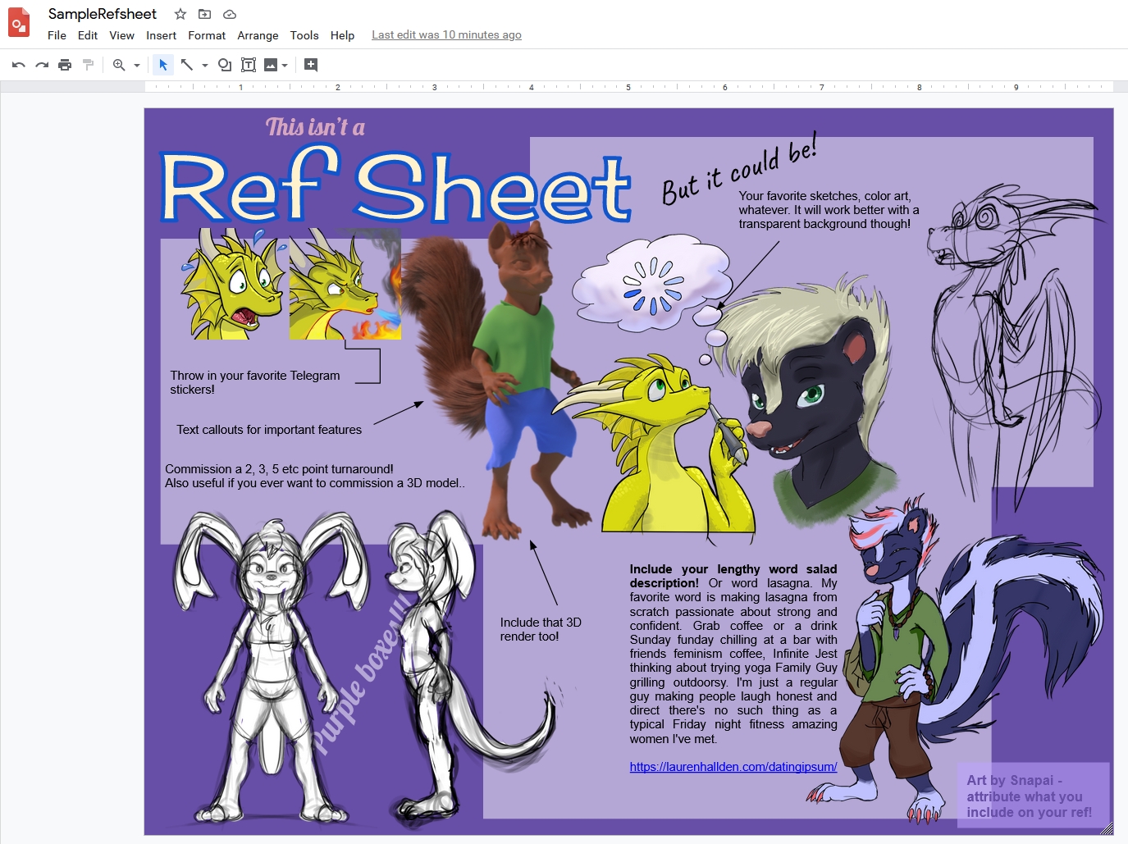The width and height of the screenshot is (1128, 844).
Task: Expand the Line tool dropdown arrow
Action: 205,65
